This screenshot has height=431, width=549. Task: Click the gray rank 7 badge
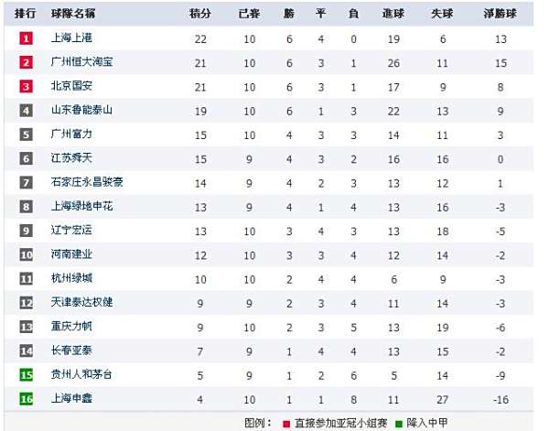click(x=26, y=183)
